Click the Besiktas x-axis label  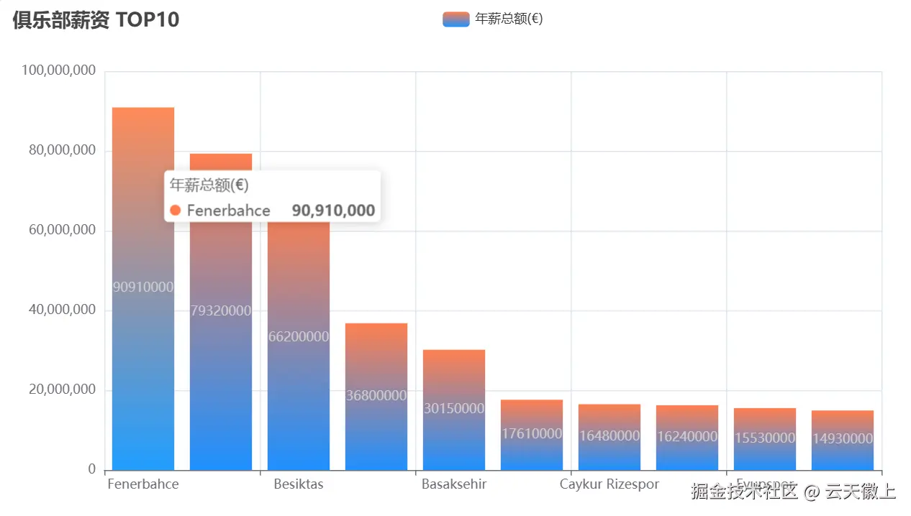[299, 484]
